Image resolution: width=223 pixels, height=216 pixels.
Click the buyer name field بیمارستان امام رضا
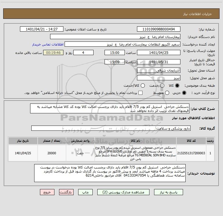(115, 37)
